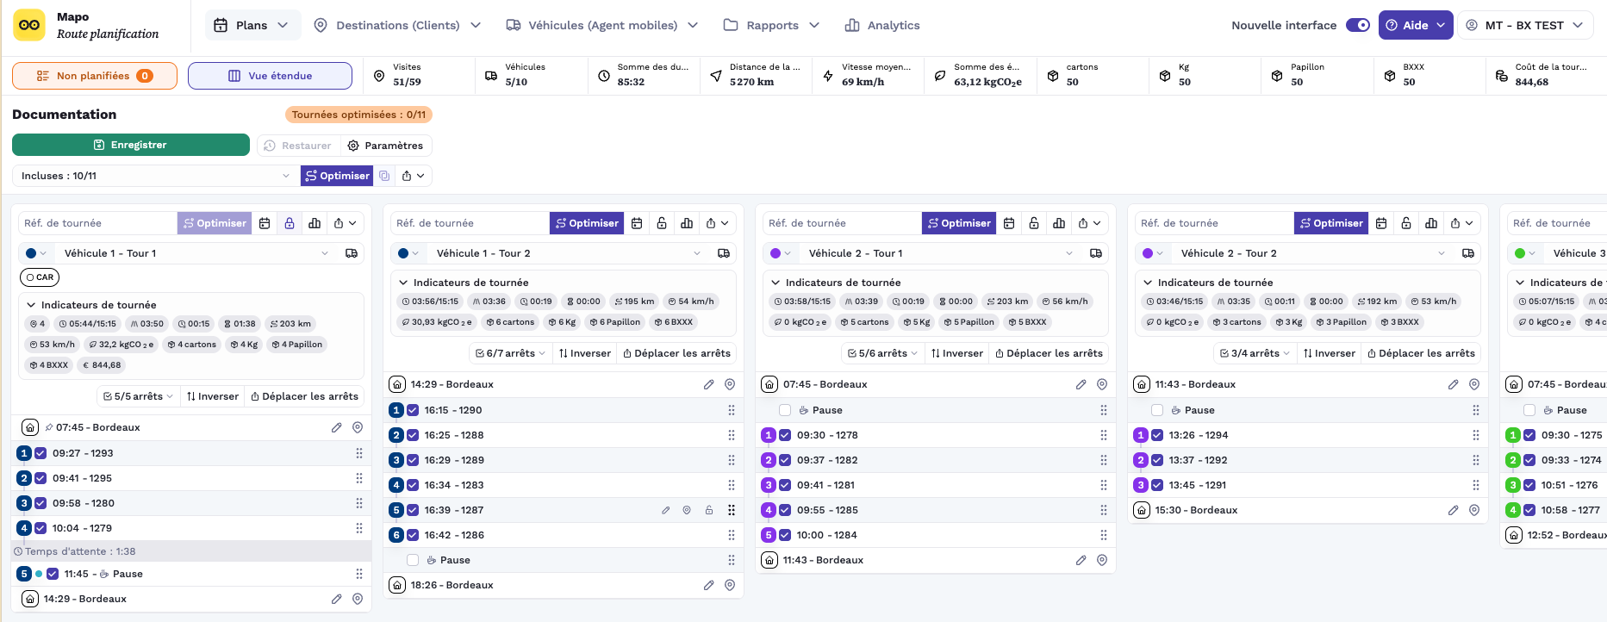The width and height of the screenshot is (1607, 622).
Task: Open the blue color picker for Véhicule 1 Tour 1
Action: click(36, 253)
